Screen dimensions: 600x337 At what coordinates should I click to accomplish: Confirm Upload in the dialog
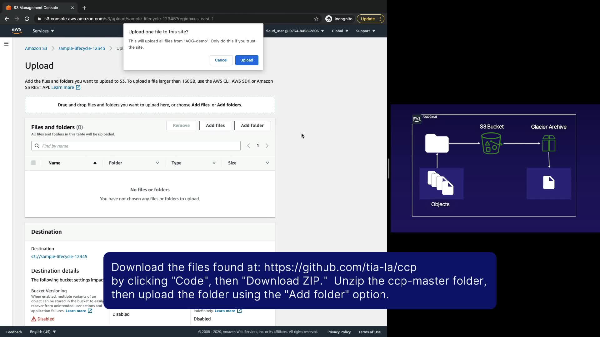pyautogui.click(x=247, y=60)
